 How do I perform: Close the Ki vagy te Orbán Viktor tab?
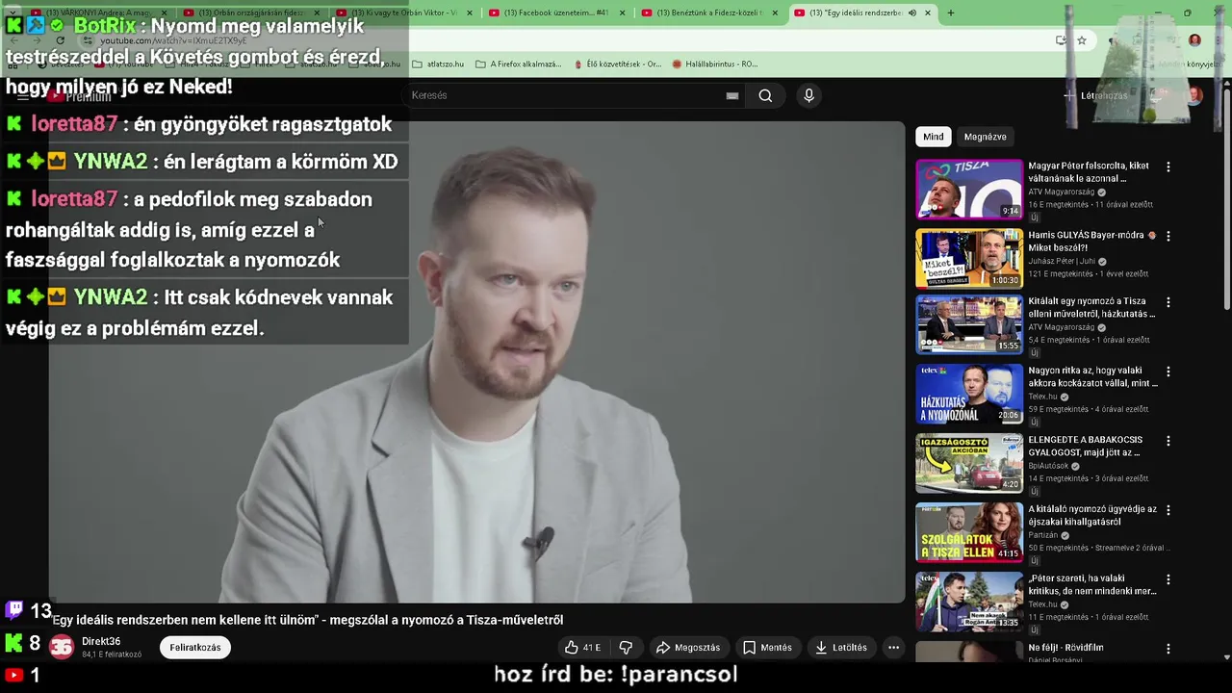click(470, 13)
